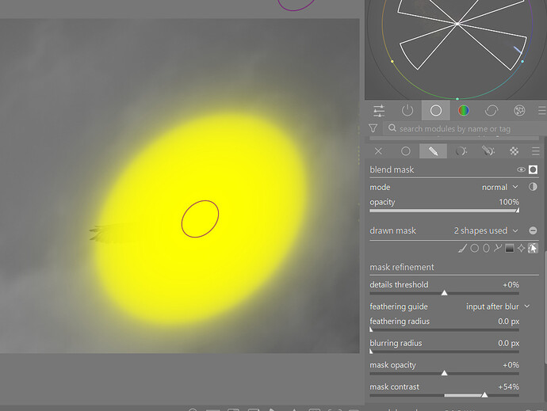Click the mask contrast value '+54%'

509,386
